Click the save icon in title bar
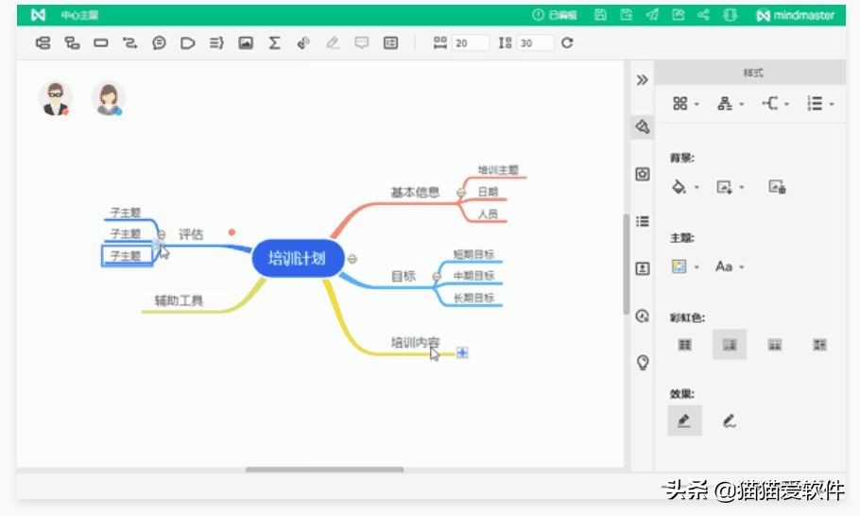860x516 pixels. pos(601,15)
